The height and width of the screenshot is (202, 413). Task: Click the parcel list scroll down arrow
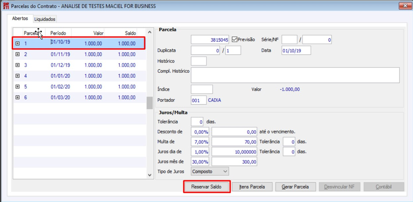point(150,175)
